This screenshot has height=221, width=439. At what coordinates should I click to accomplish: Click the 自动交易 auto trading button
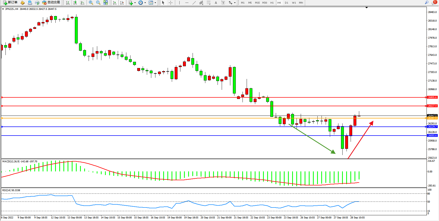[x=51, y=3]
